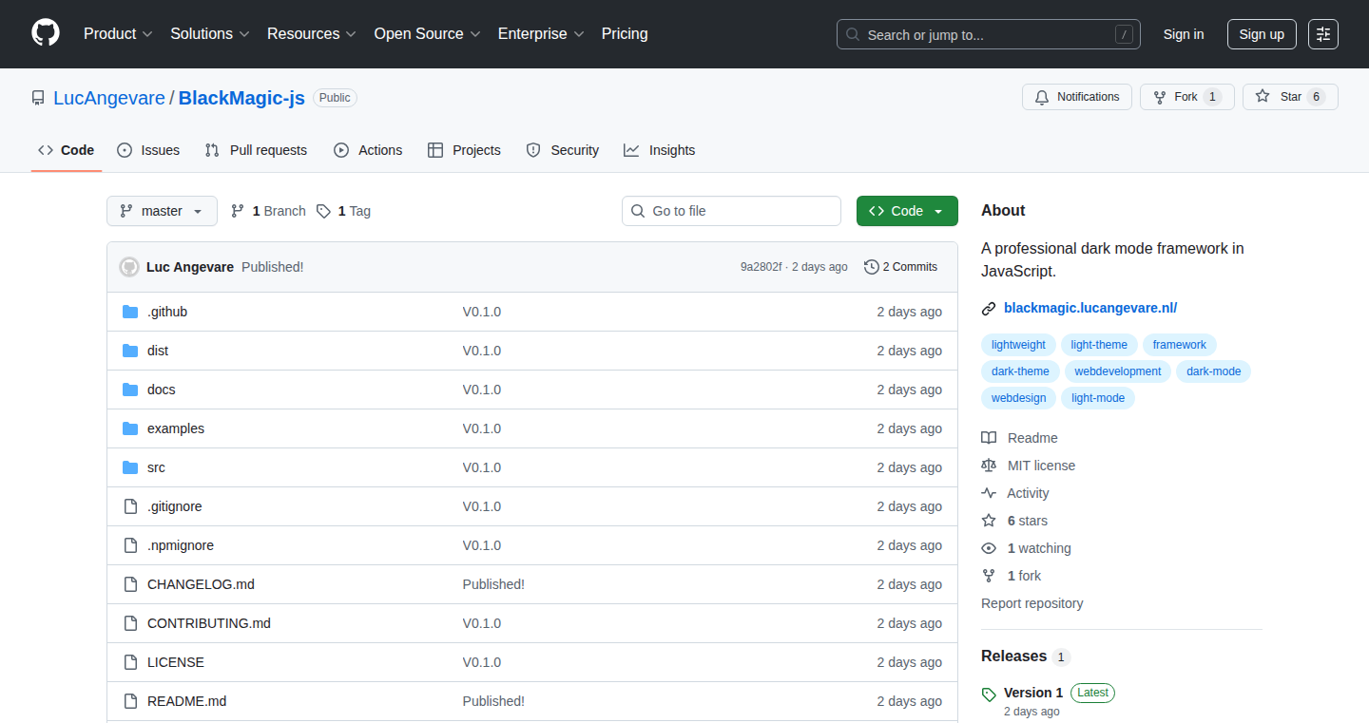Click the commit history clock icon

point(871,267)
